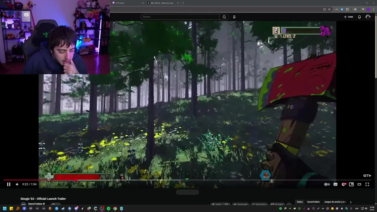This screenshot has height=212, width=377.
Task: Open YouTube account avatar menu
Action: point(368,17)
